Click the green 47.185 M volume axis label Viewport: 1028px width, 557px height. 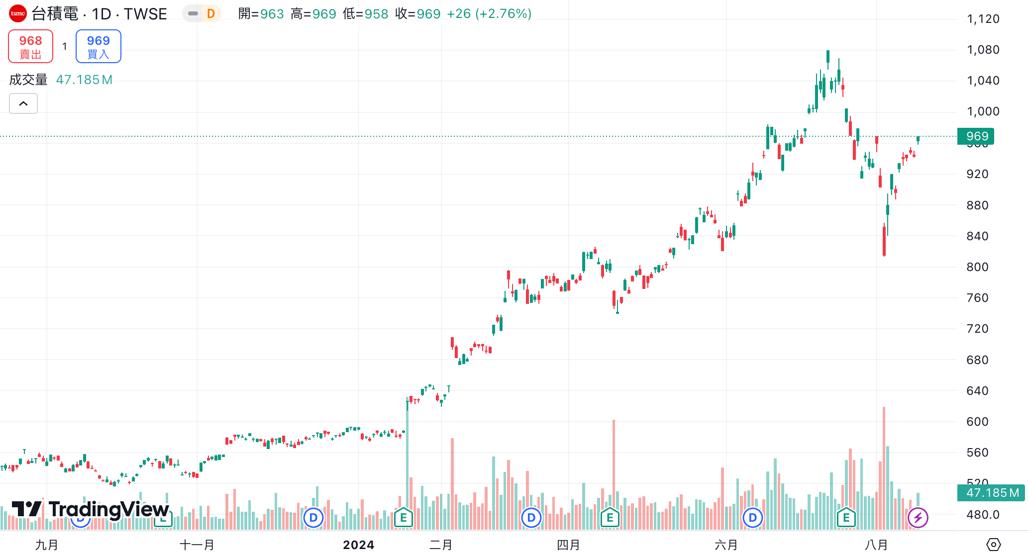991,493
